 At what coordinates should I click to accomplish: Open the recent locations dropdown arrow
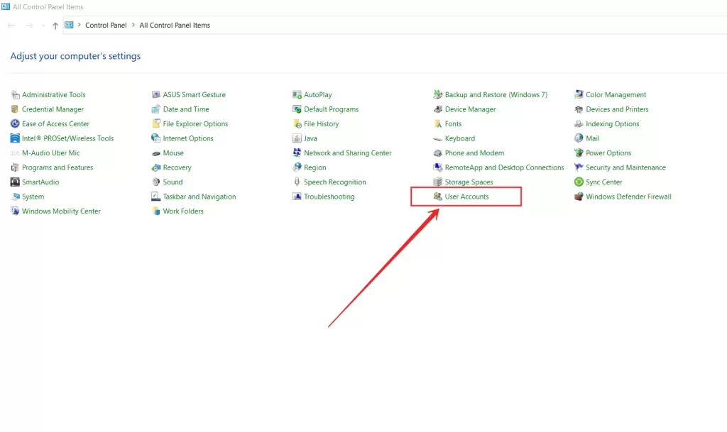click(43, 26)
